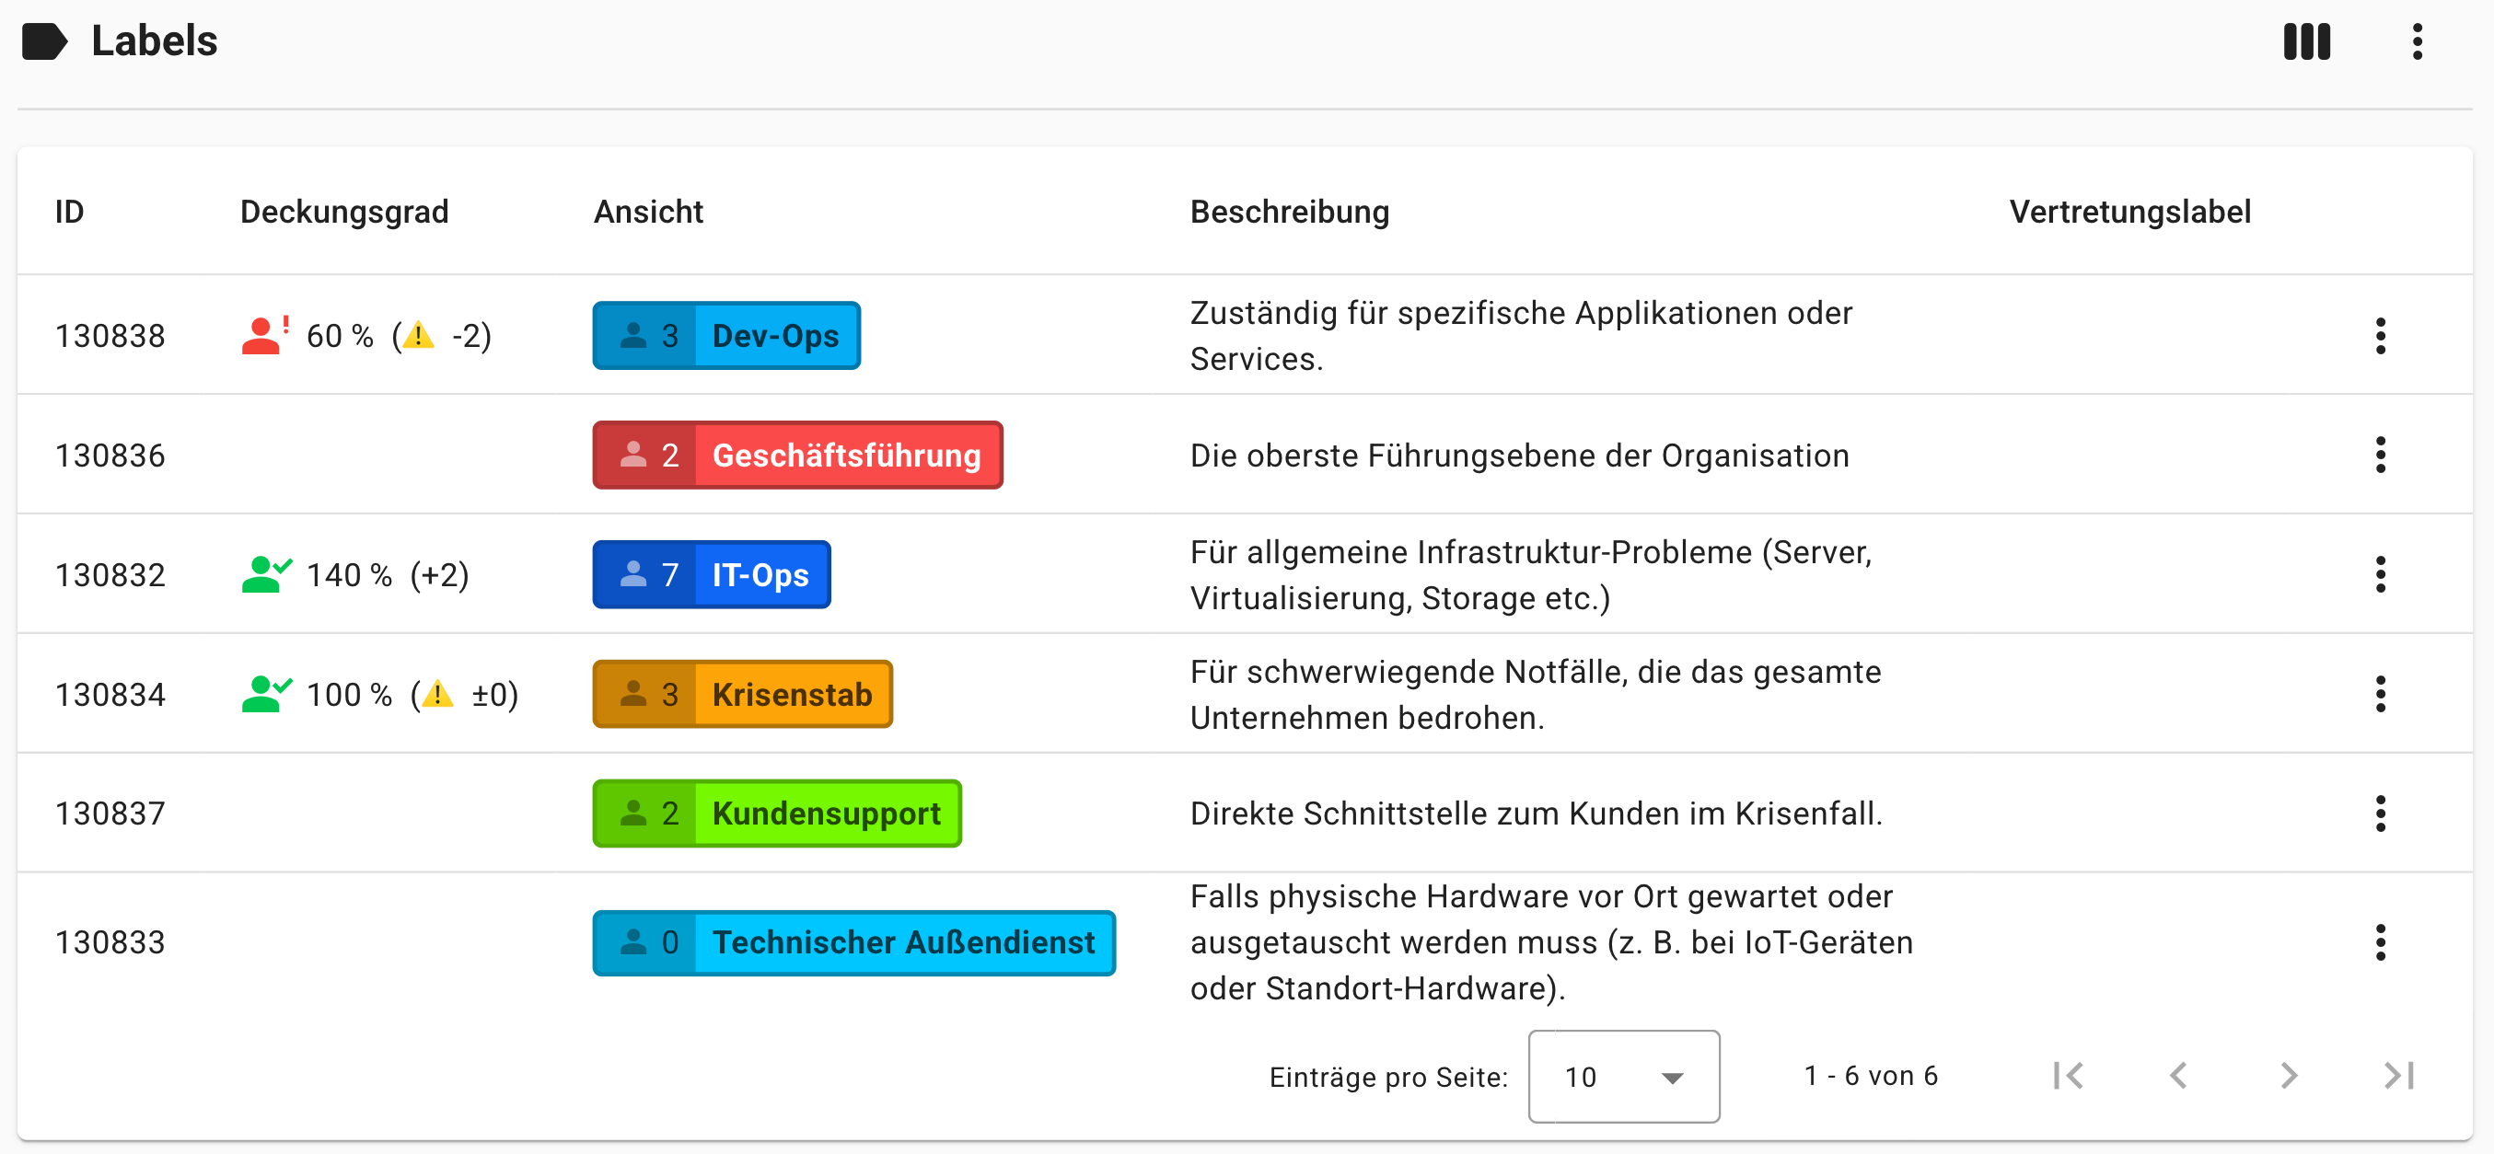
Task: Open the column settings icon top right
Action: (x=2307, y=40)
